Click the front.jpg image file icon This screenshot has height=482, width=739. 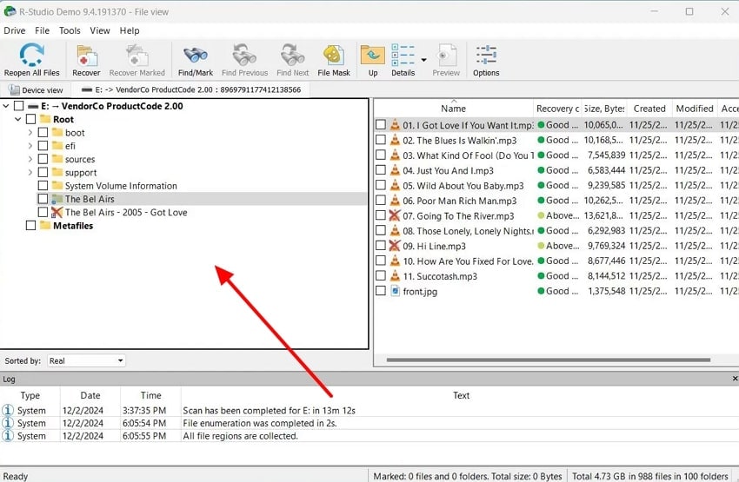click(x=396, y=291)
